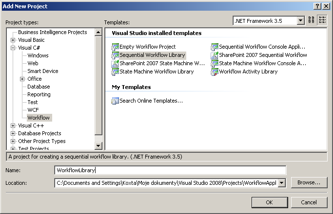Expand the Visual C++ node

(13, 125)
